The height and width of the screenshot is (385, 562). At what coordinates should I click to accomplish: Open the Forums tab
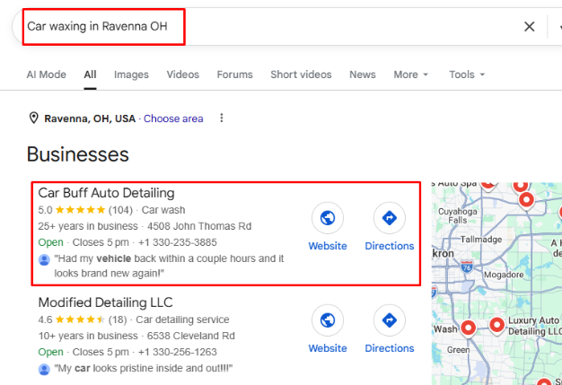point(234,74)
